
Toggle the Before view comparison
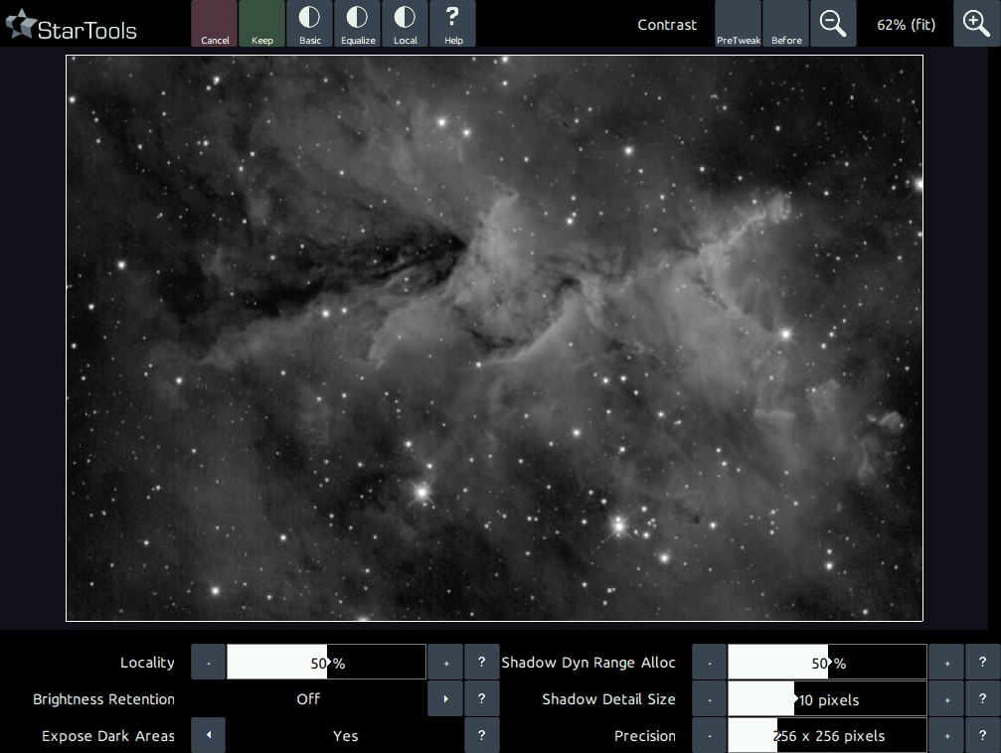(x=786, y=24)
